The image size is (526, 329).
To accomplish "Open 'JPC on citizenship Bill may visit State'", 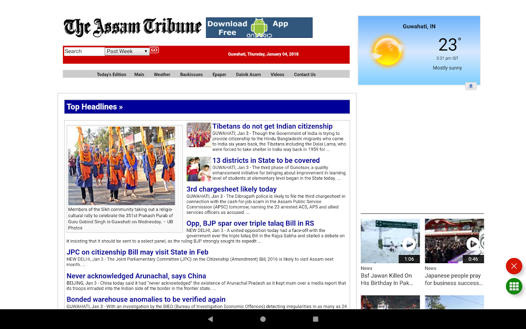I will (137, 252).
